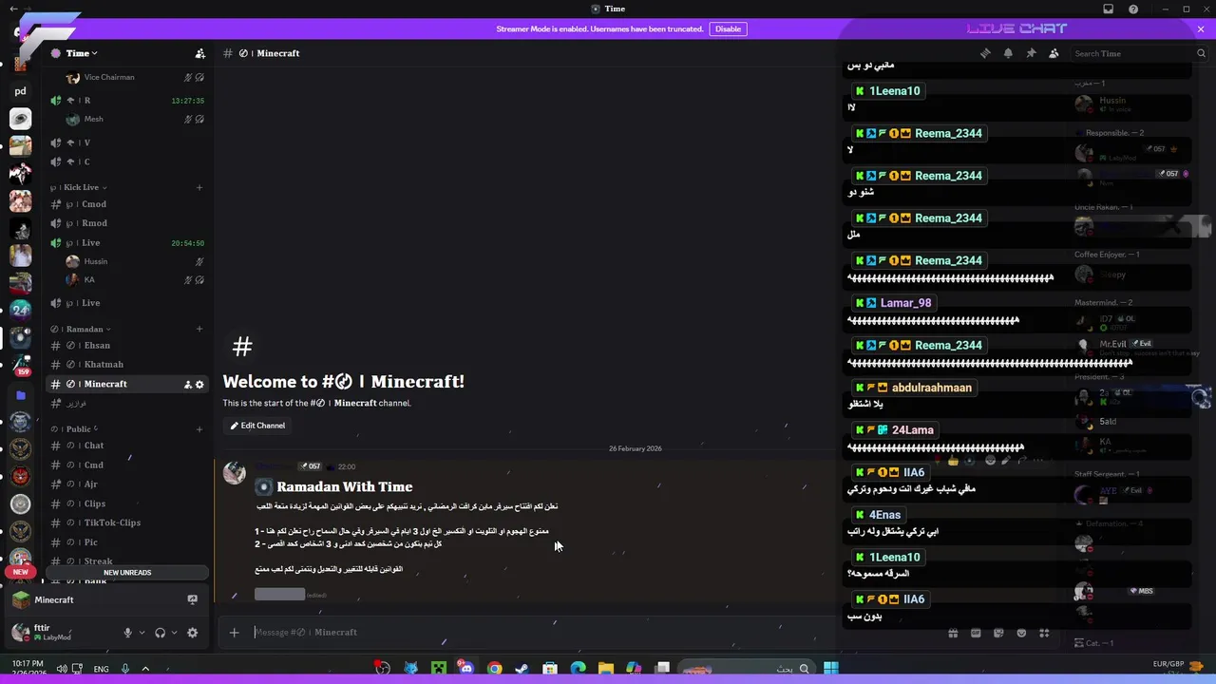
Task: Open the server icon showing 24
Action: (x=20, y=310)
